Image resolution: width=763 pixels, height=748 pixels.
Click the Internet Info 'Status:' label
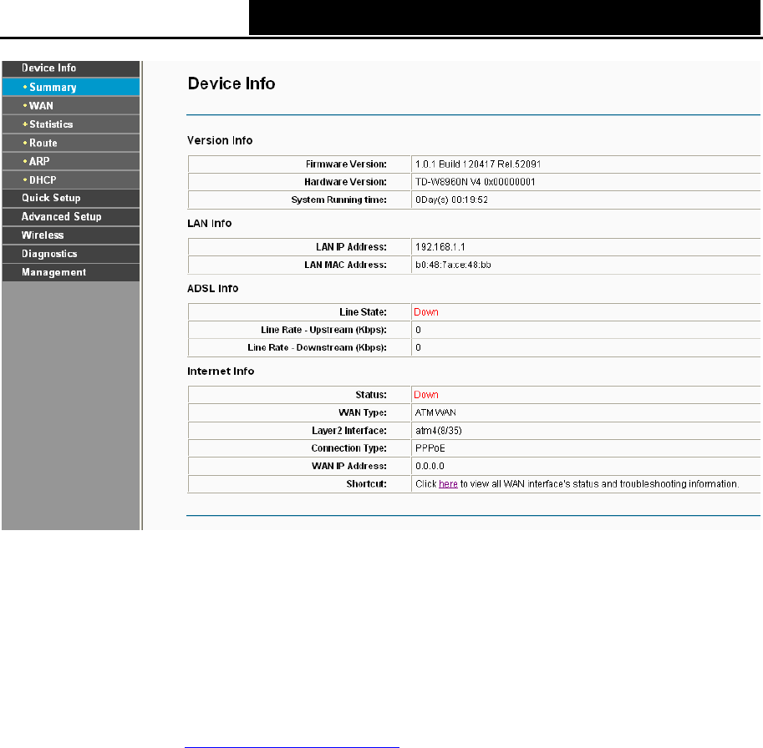[371, 395]
